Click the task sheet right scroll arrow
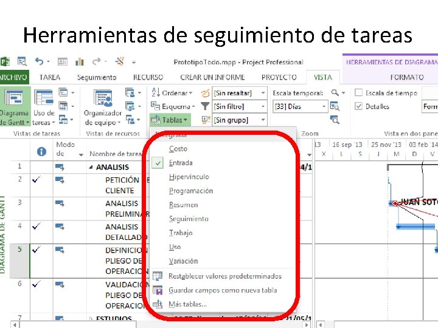The height and width of the screenshot is (328, 438). tap(307, 324)
